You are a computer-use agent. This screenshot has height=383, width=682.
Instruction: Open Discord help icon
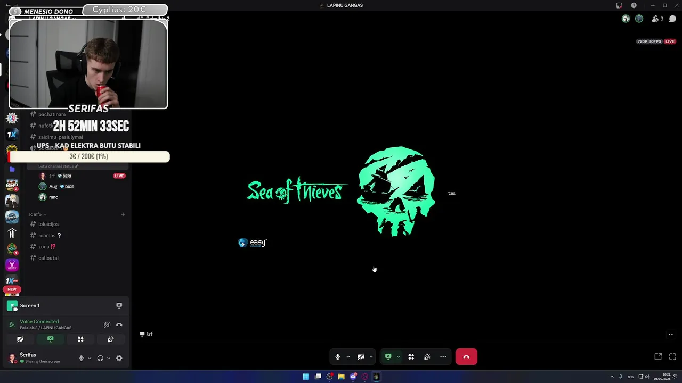point(634,5)
